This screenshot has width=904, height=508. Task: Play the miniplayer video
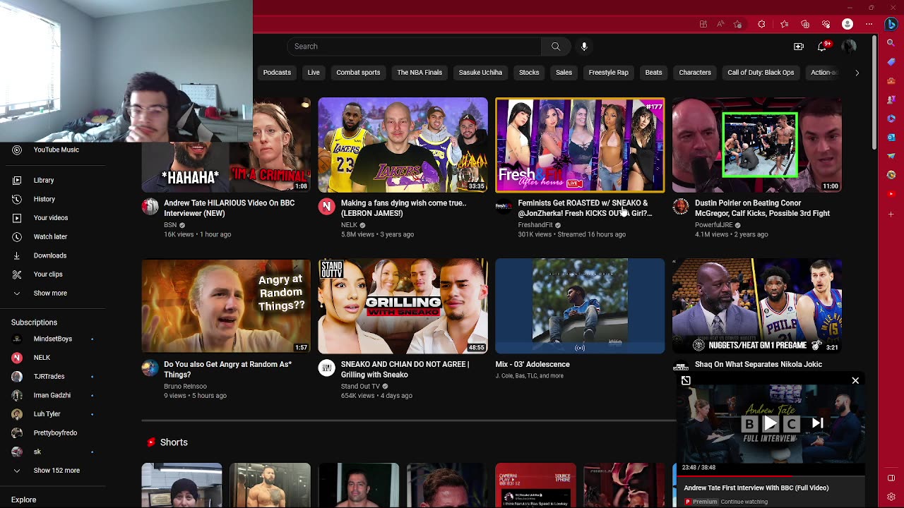771,423
